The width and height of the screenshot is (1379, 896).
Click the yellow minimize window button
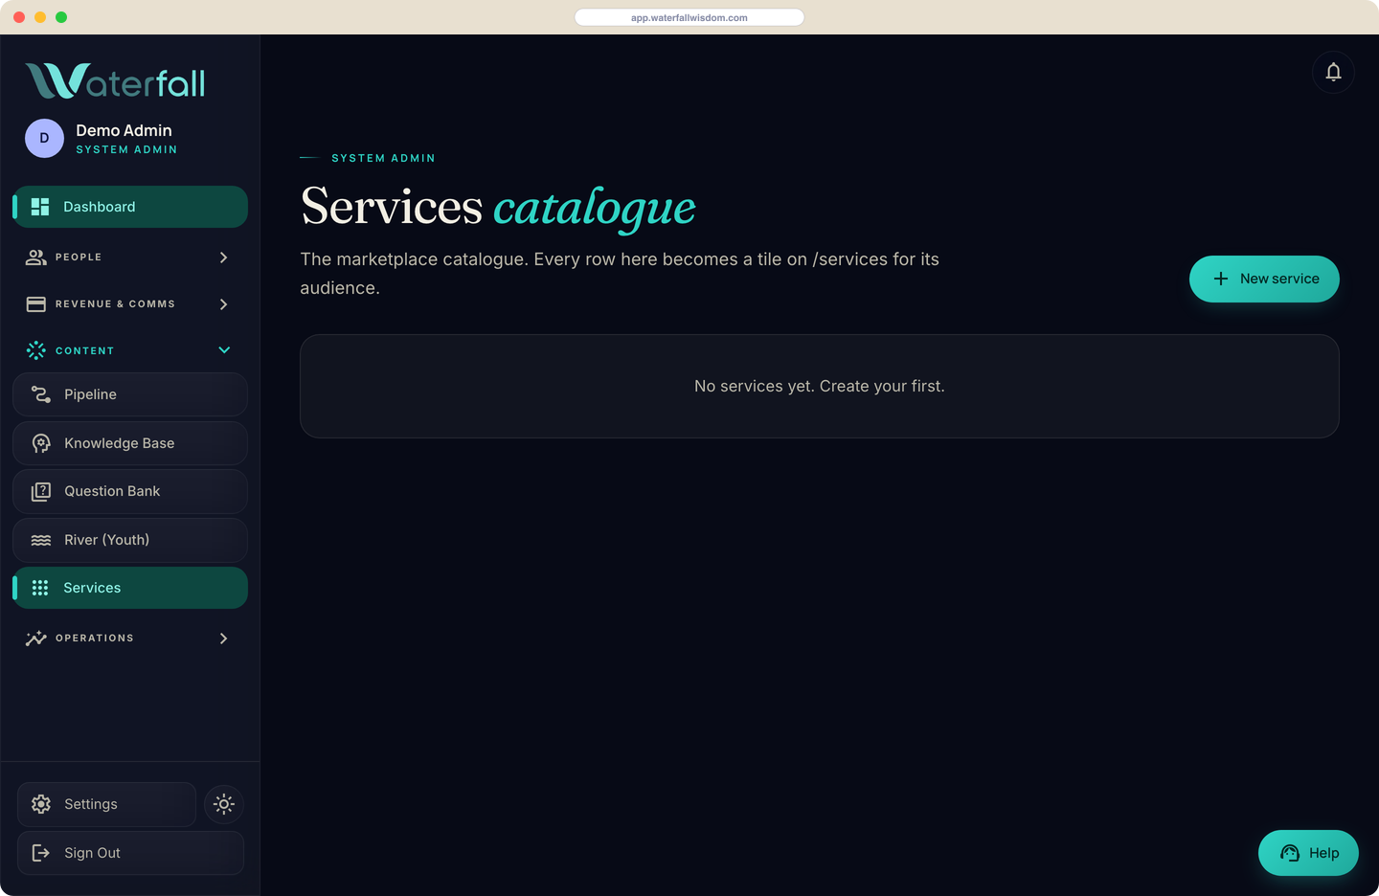[40, 17]
